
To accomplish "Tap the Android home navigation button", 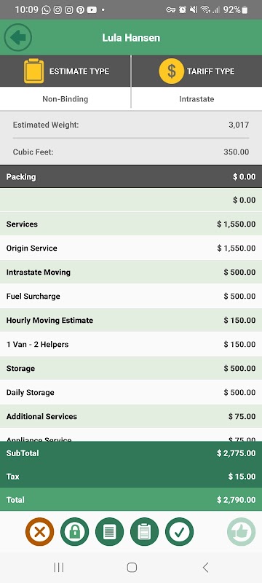I will 132,567.
